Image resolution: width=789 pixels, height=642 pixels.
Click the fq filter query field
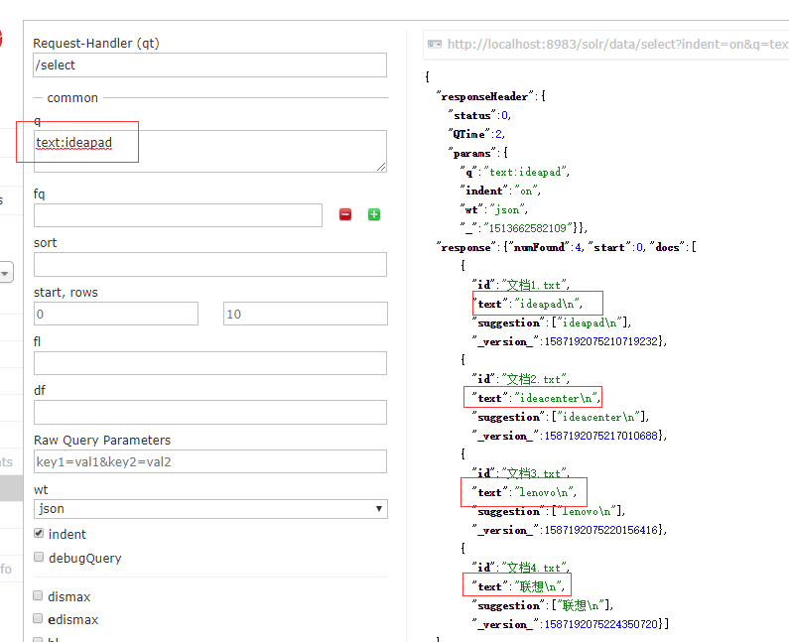[x=178, y=215]
